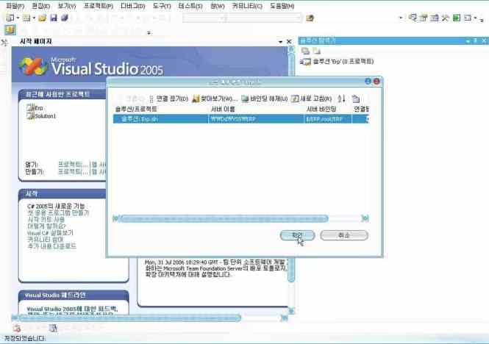Click the blue help button on dialog title bar

pos(368,82)
